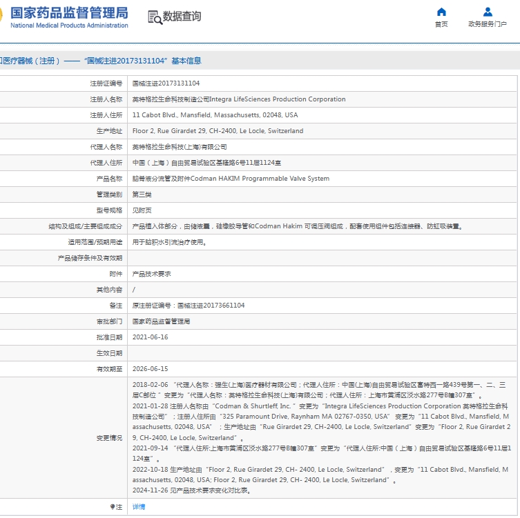Viewport: 520px width, 518px height.
Task: Click the 结构及组成/主要组成成分 row label
Action: coord(85,226)
